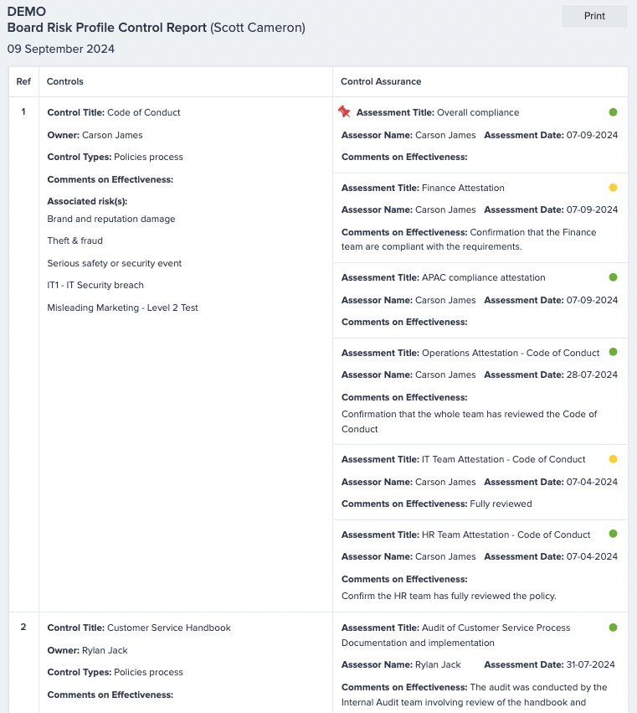This screenshot has width=637, height=713.
Task: Click Operations Attestation - Code of Conduct title
Action: [511, 353]
